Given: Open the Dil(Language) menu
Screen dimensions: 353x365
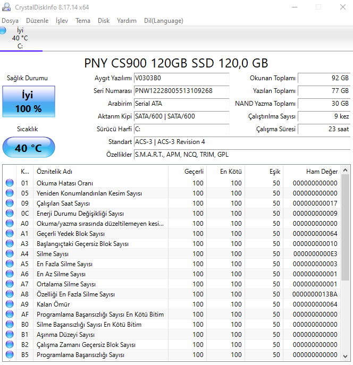Looking at the screenshot, I should tap(164, 21).
